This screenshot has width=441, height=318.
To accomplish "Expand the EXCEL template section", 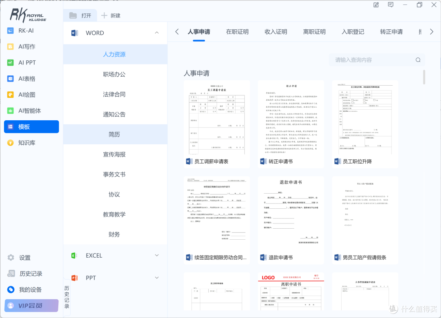I will (157, 255).
